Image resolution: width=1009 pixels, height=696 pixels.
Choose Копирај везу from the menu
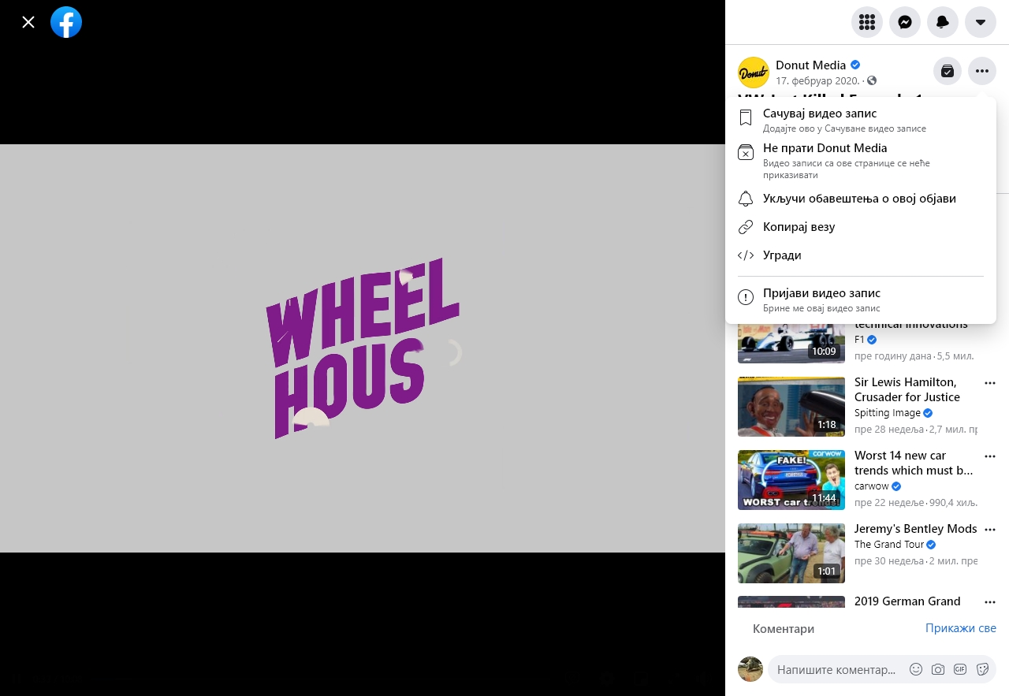tap(861, 227)
